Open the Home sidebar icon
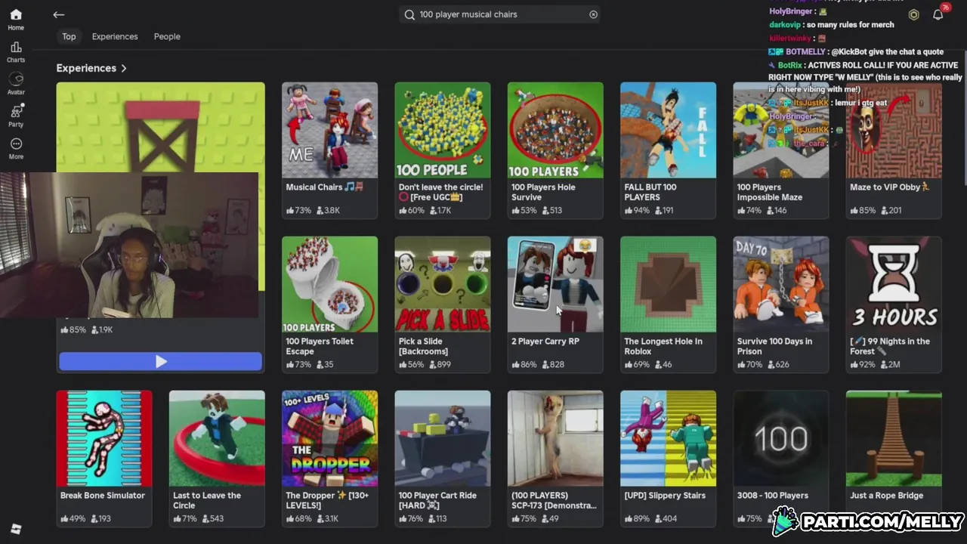Viewport: 967px width, 544px height. [16, 19]
